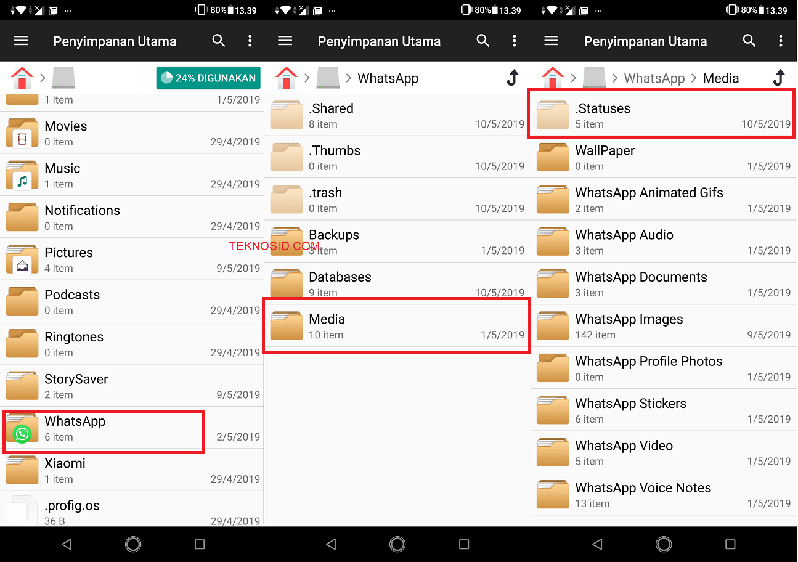Open the WhatsApp Video folder
798x562 pixels.
coord(664,453)
